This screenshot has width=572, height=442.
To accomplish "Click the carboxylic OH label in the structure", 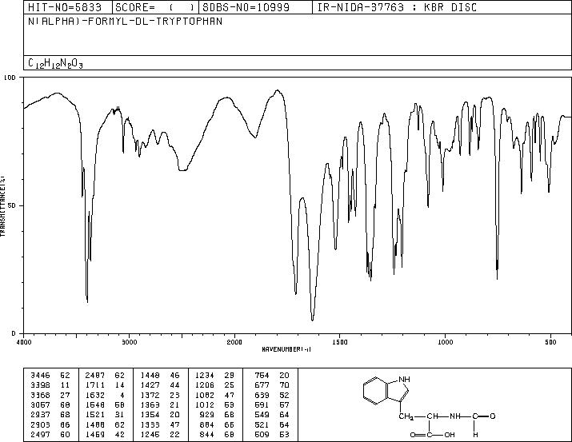I will (x=450, y=435).
